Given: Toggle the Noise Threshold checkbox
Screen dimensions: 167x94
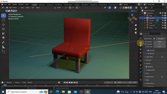Looking at the screenshot, I should point(154,39).
